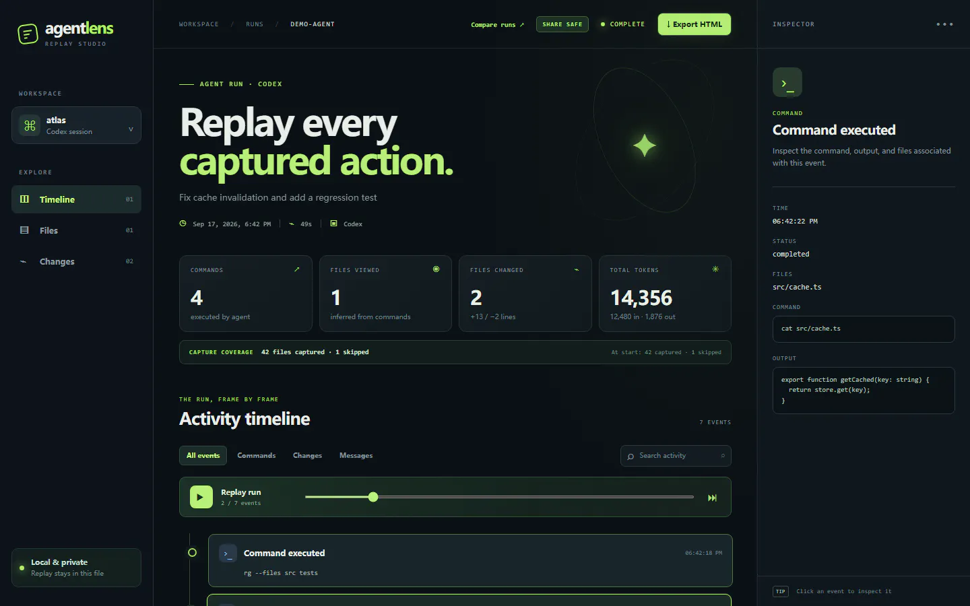Image resolution: width=970 pixels, height=606 pixels.
Task: Open the Inspector three-dots menu
Action: tap(944, 24)
